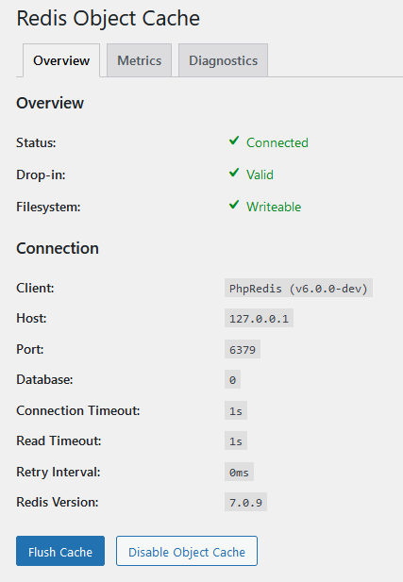Click the Writeable filesystem text
The image size is (403, 582).
274,207
